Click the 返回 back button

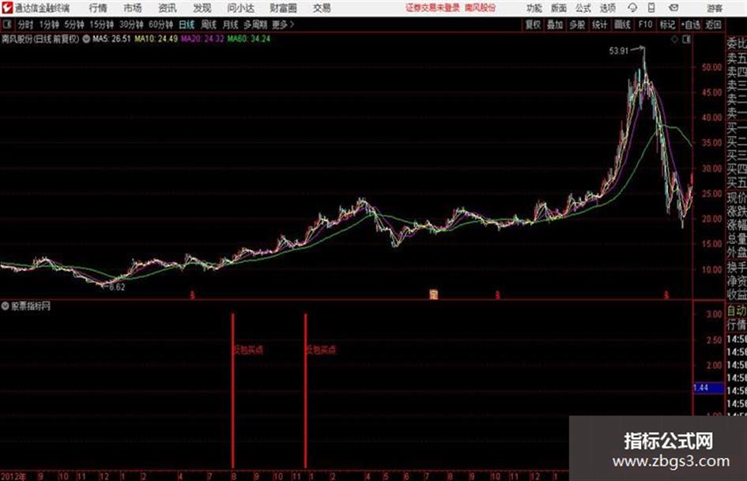click(713, 24)
